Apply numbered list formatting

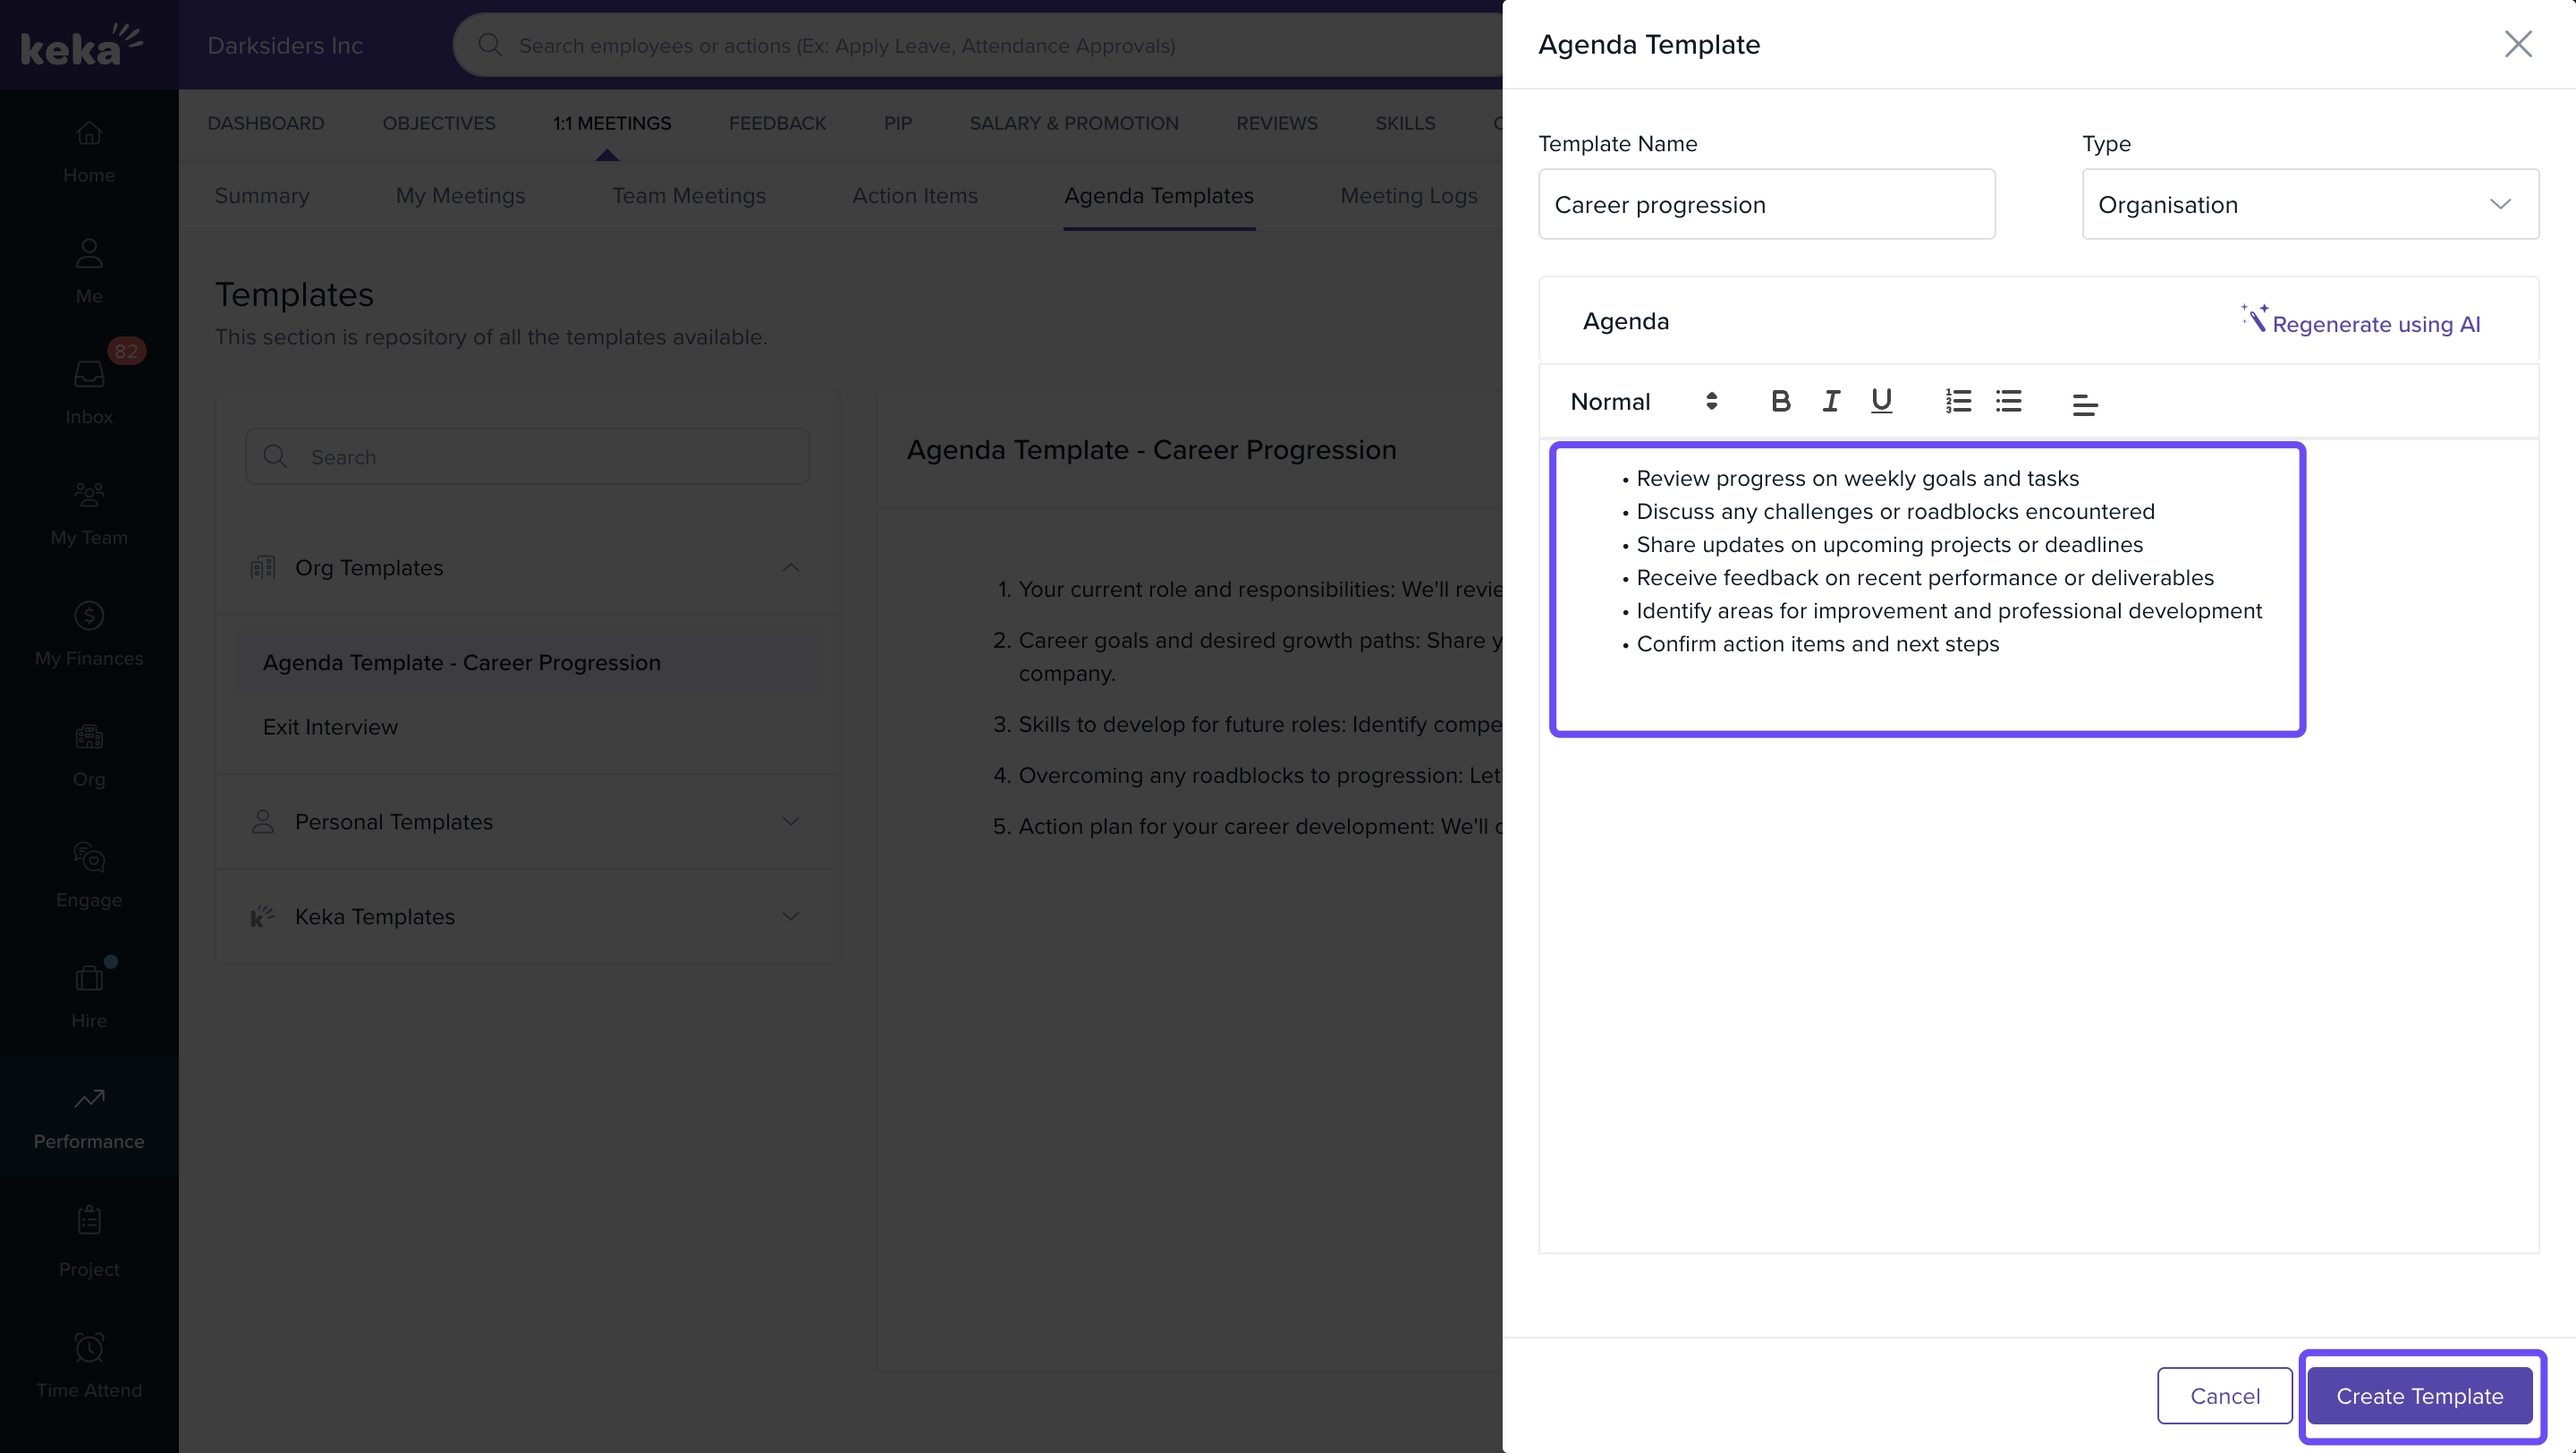1958,402
